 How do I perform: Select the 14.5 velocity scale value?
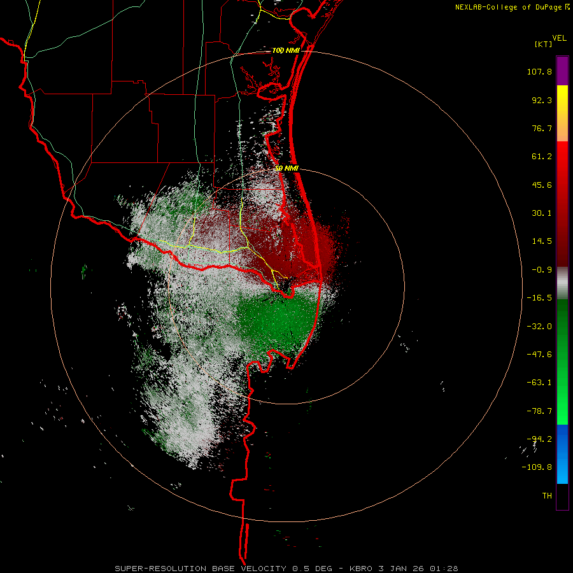point(542,241)
